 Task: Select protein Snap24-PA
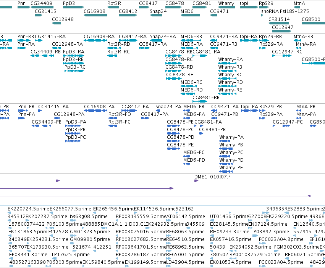(x=158, y=111)
